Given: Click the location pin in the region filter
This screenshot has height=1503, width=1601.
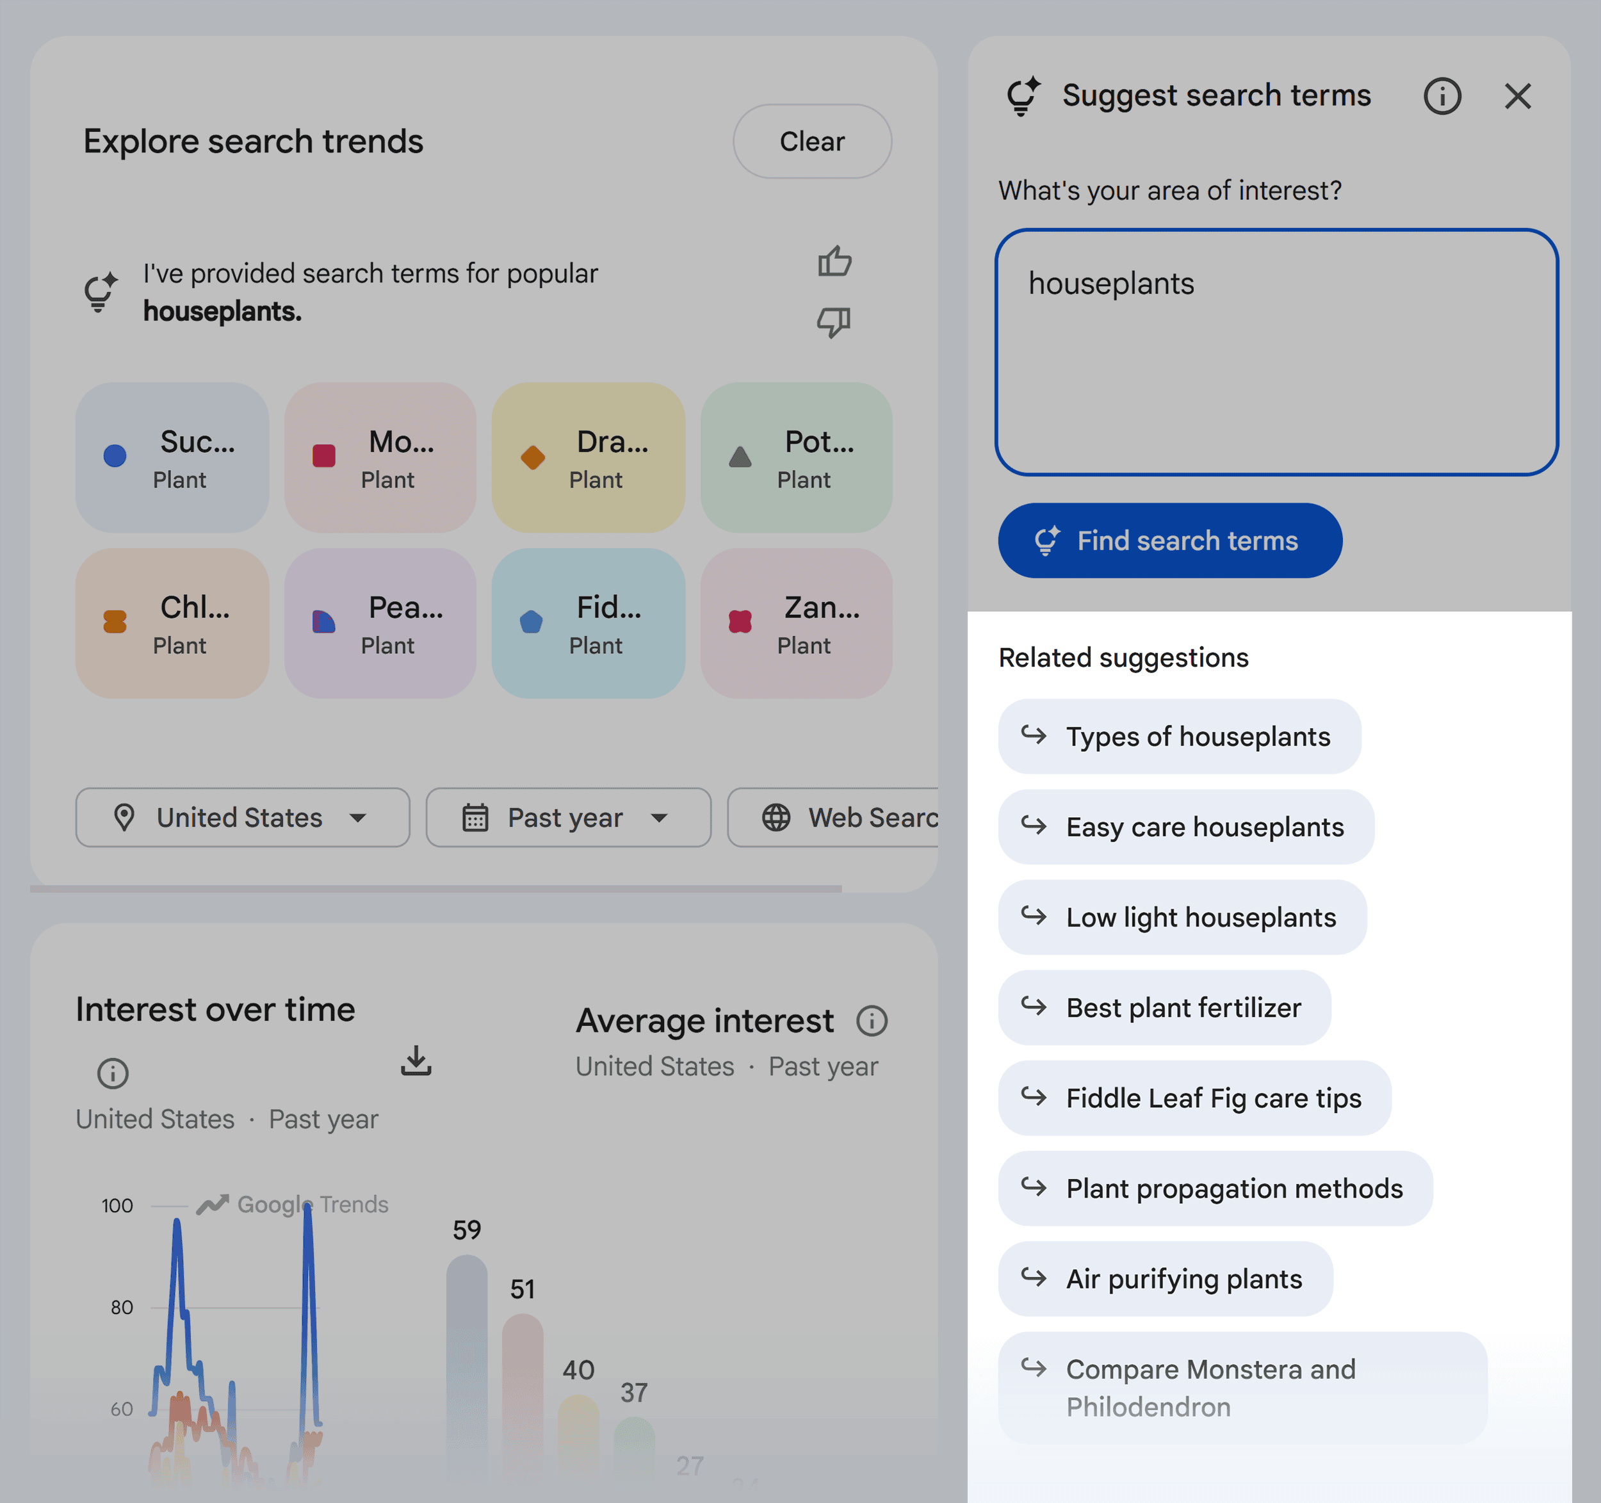Looking at the screenshot, I should tap(126, 818).
